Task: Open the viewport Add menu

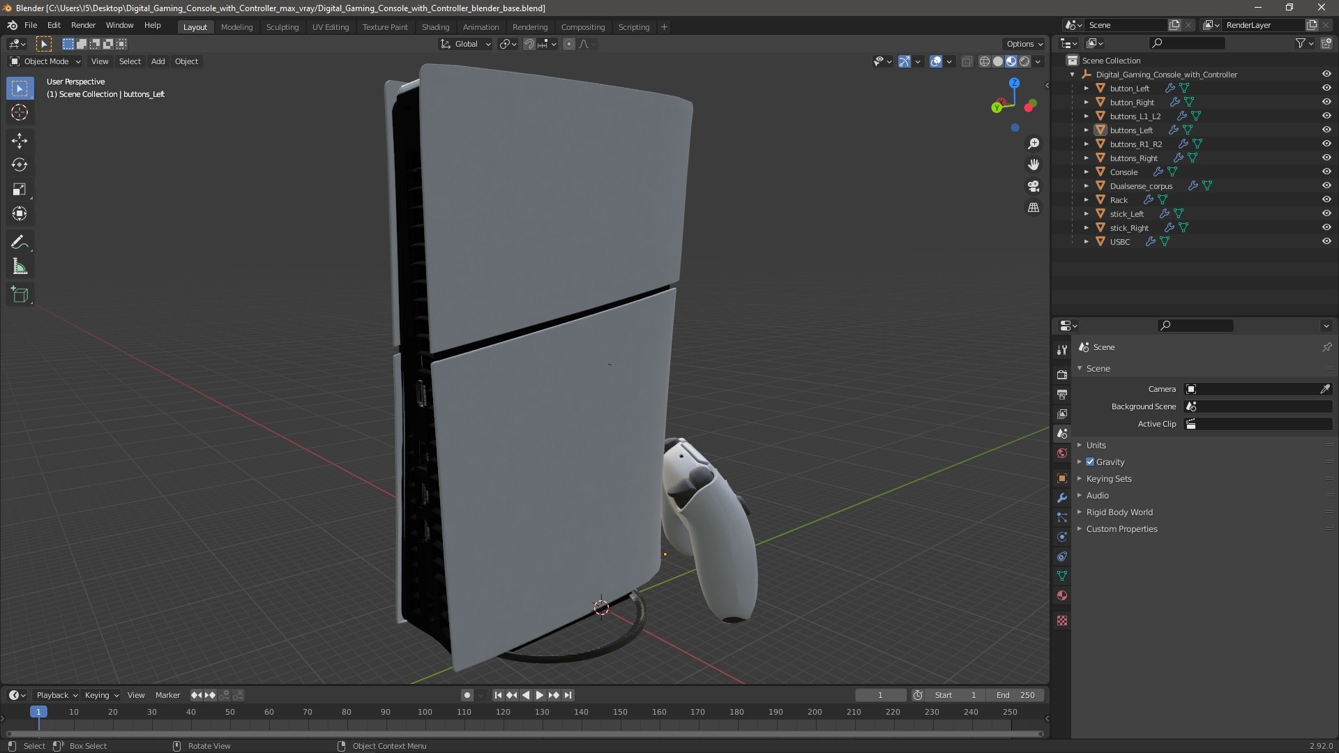Action: (158, 62)
